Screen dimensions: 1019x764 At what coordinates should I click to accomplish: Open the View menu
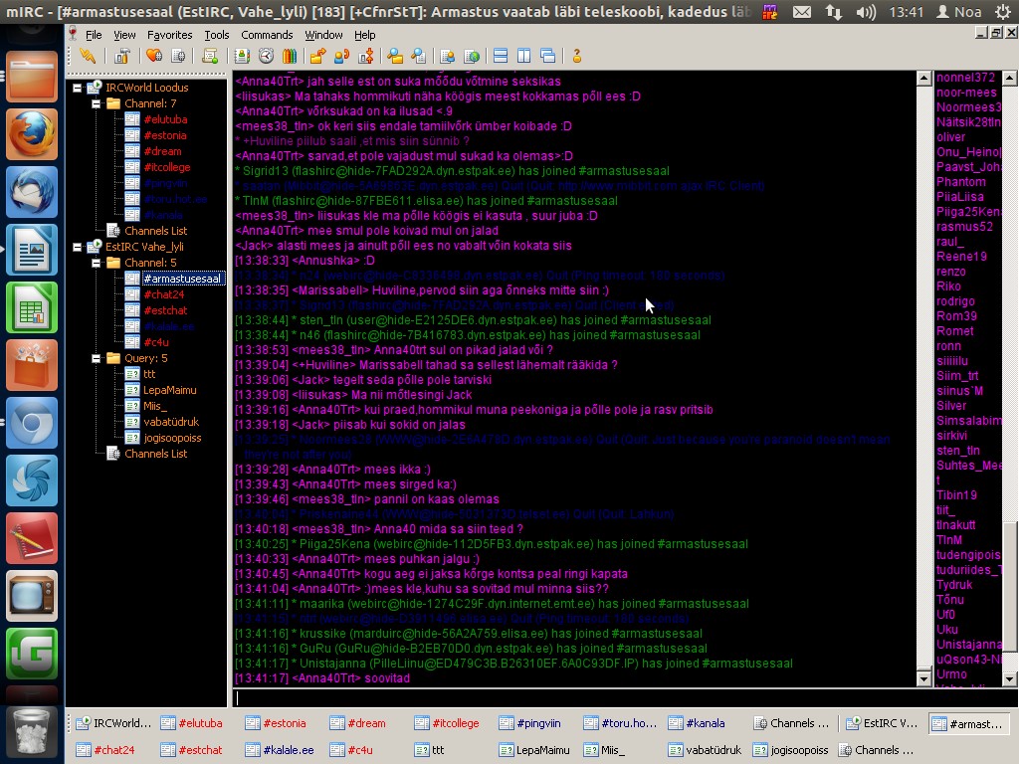tap(124, 35)
